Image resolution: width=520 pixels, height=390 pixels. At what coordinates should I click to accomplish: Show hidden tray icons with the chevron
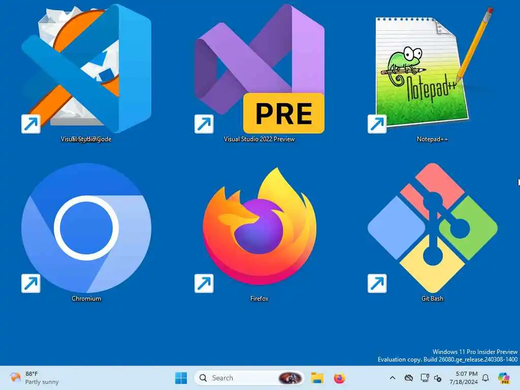pyautogui.click(x=393, y=378)
